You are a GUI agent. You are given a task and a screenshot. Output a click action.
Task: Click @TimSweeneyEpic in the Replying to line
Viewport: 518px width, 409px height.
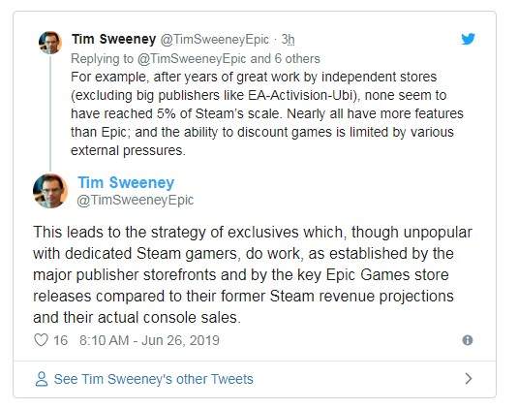coord(192,59)
